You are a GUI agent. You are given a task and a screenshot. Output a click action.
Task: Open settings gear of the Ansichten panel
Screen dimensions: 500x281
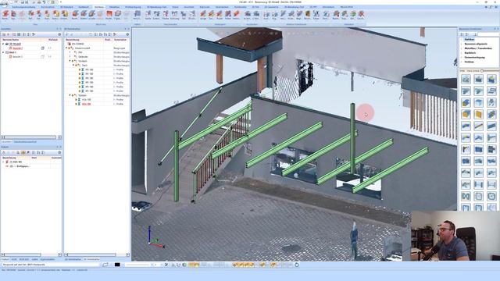(x=59, y=34)
